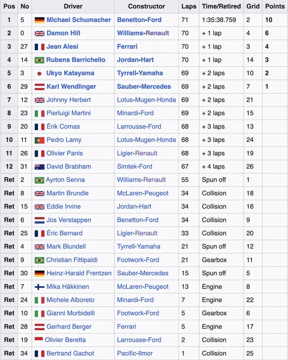Screen dimensions: 288x360
Task: Select the Heinz-Harald Frentzen link
Action: tap(79, 273)
